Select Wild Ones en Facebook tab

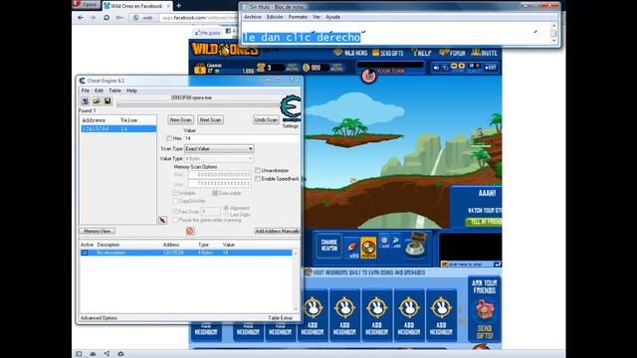pos(136,6)
